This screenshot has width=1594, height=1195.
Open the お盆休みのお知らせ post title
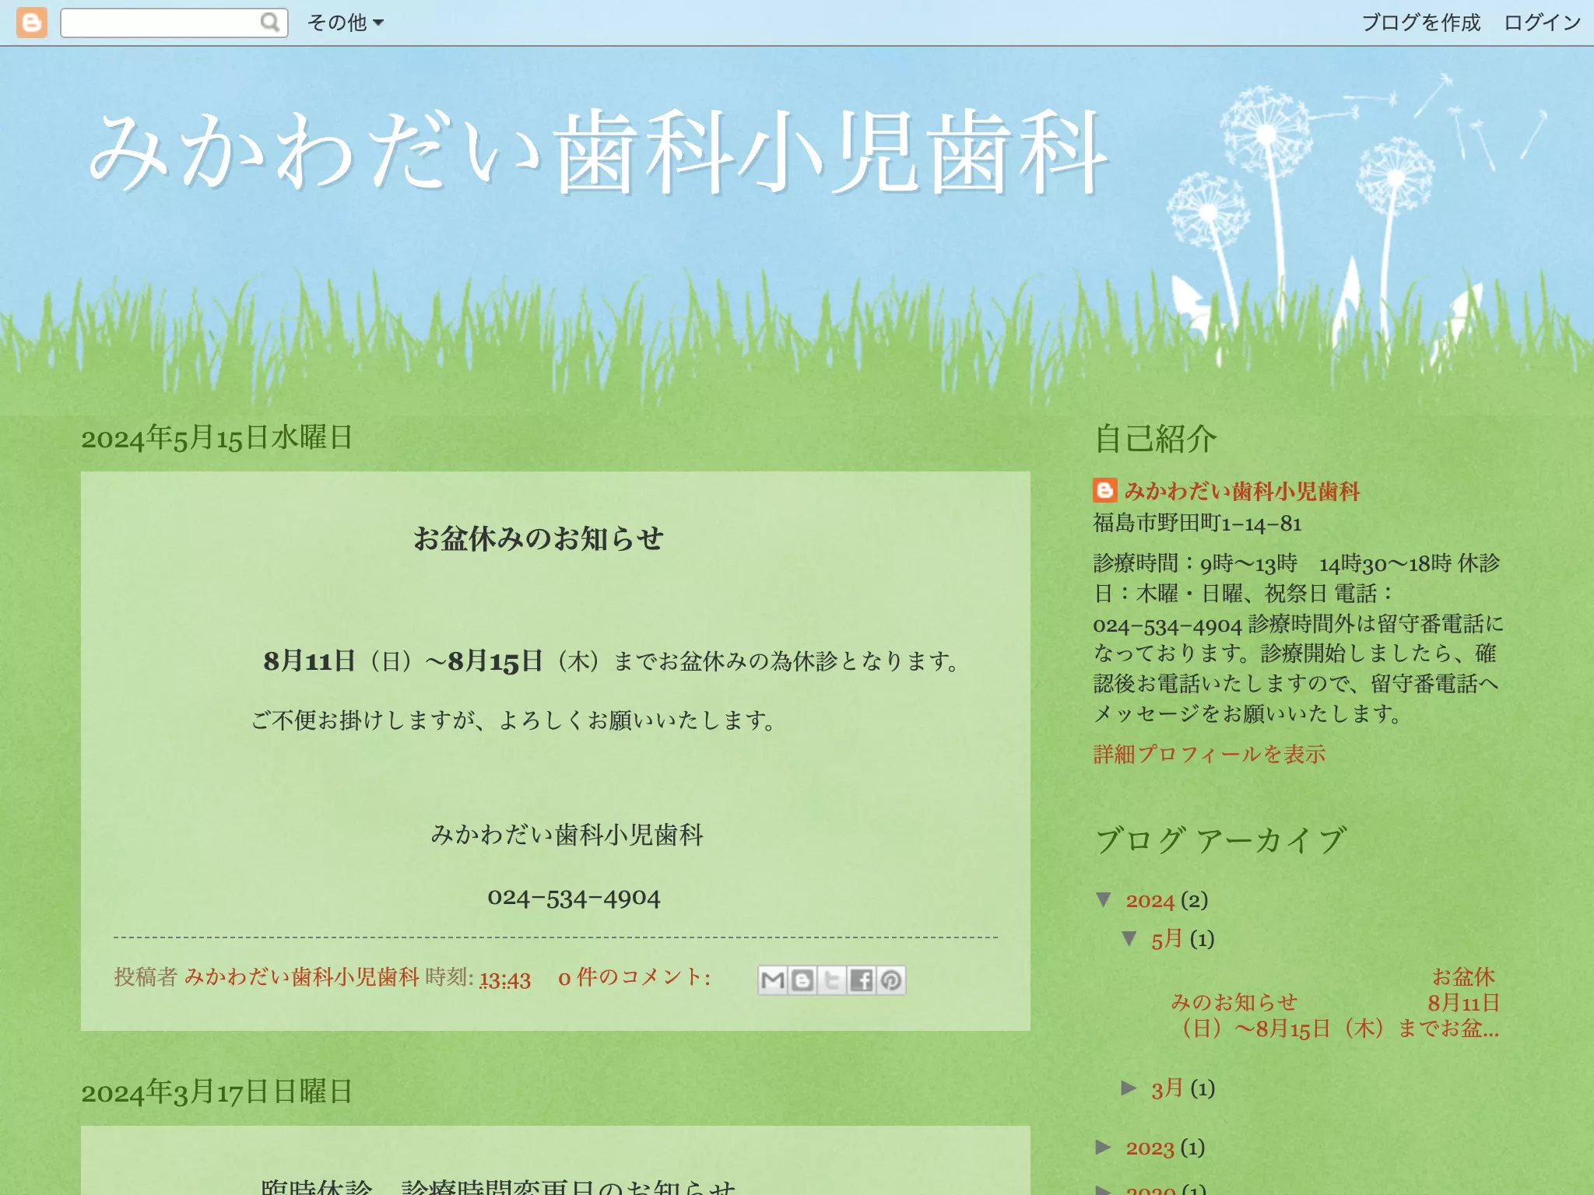pyautogui.click(x=538, y=538)
